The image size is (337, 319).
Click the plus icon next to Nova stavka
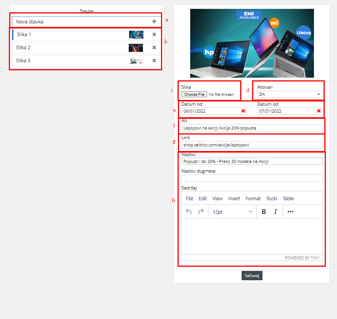tap(154, 22)
